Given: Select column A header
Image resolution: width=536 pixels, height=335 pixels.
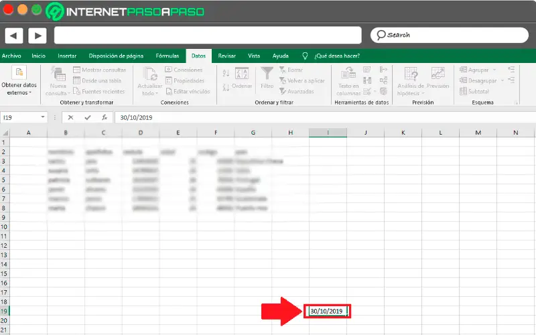Looking at the screenshot, I should 28,133.
